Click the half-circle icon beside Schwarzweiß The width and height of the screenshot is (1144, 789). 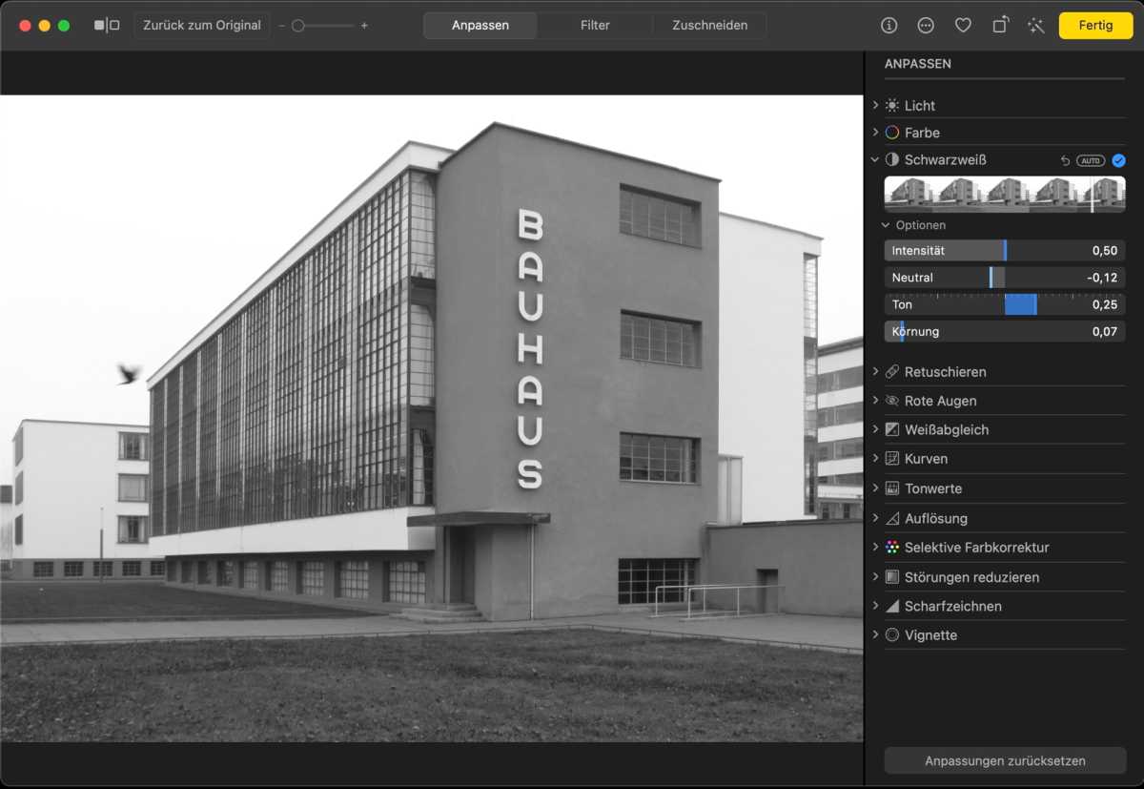click(892, 160)
